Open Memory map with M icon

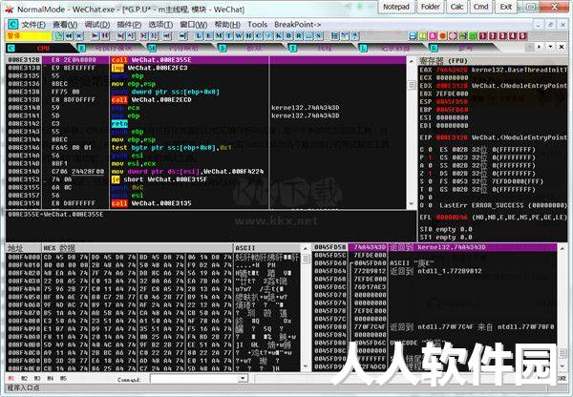(218, 36)
